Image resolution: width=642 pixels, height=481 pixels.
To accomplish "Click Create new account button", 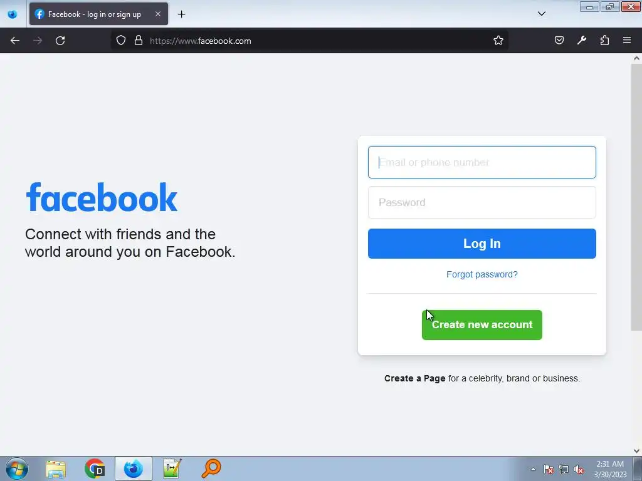I will tap(482, 325).
